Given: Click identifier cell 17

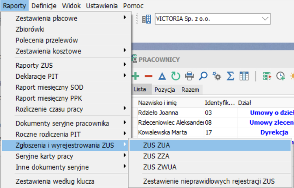Looking at the screenshot, I should (x=221, y=132).
